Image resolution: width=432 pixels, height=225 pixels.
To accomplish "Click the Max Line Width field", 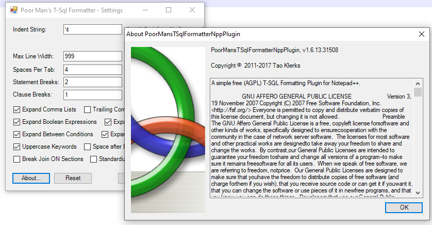I will coord(93,56).
